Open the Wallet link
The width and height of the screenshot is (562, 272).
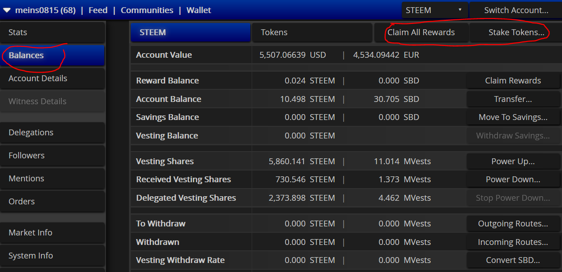tap(199, 10)
